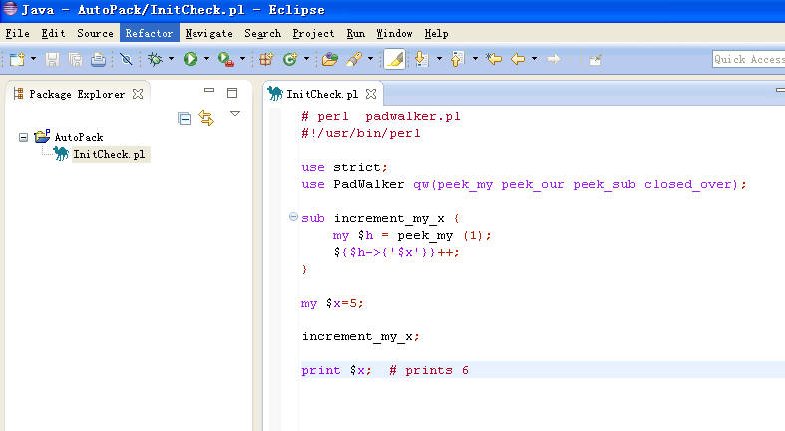The height and width of the screenshot is (431, 785).
Task: Click the 'my $h = peek_my (1);' line
Action: point(412,235)
